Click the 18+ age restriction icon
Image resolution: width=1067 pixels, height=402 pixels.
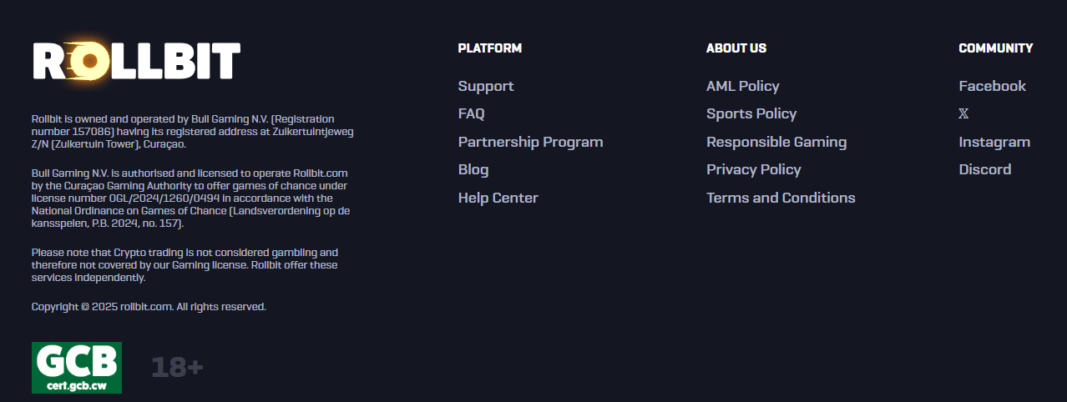[177, 367]
